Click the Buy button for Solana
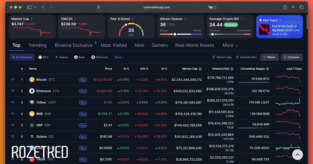This screenshot has width=313, height=164. coord(83,137)
